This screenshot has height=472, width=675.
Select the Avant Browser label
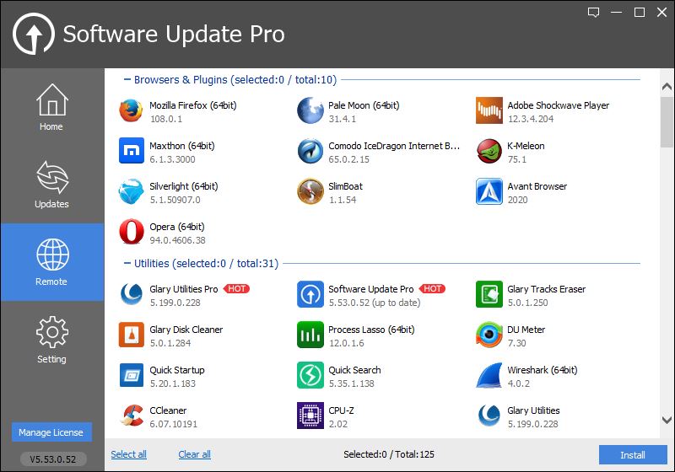pos(537,186)
